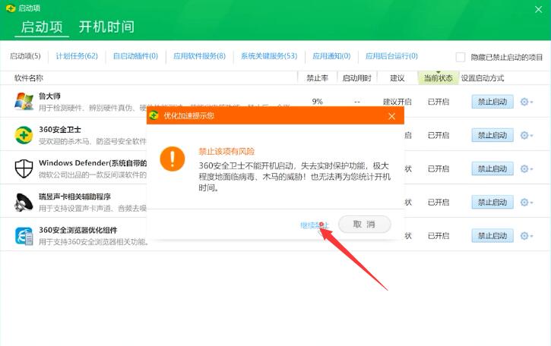Click the 360 logo in dialog title
Image resolution: width=551 pixels, height=346 pixels.
pyautogui.click(x=154, y=115)
